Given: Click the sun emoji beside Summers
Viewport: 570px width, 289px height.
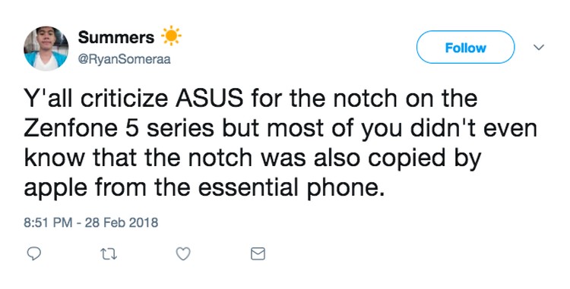Looking at the screenshot, I should click(171, 36).
